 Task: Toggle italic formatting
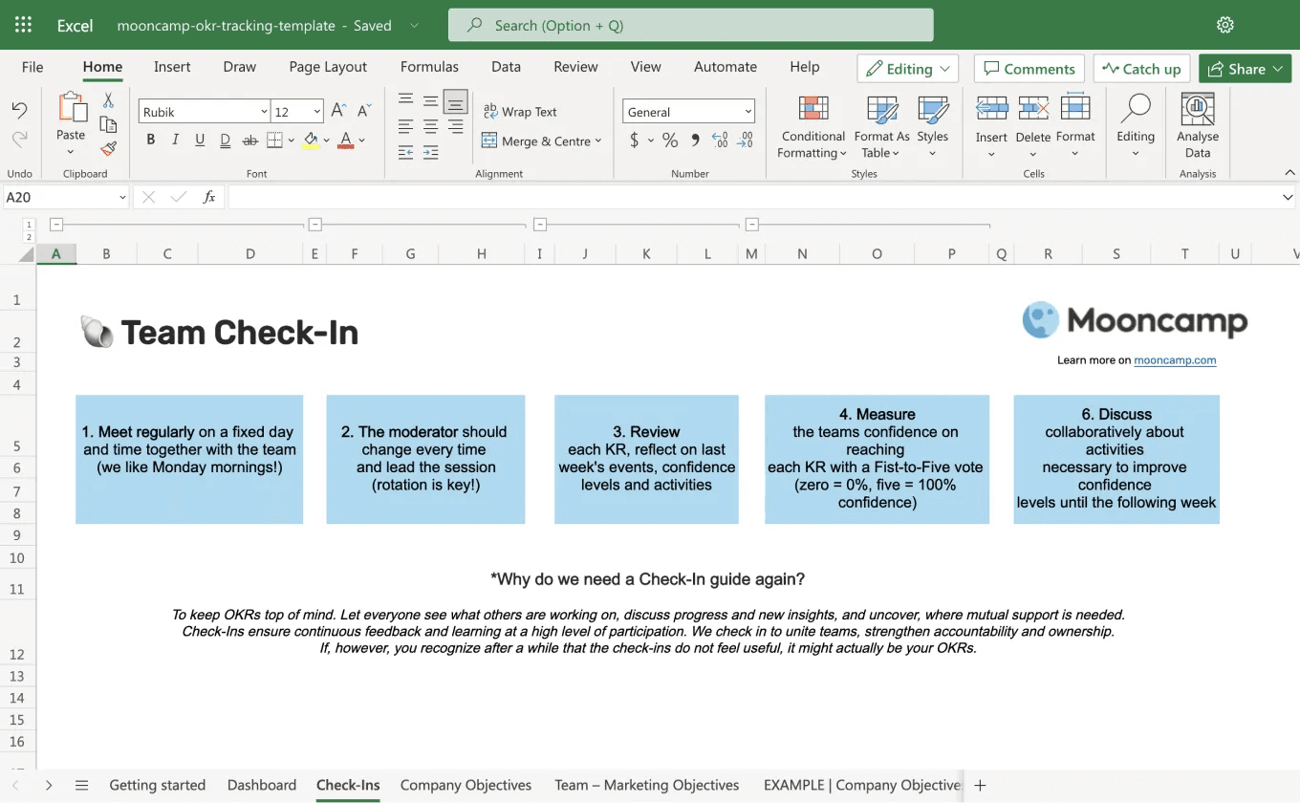176,140
